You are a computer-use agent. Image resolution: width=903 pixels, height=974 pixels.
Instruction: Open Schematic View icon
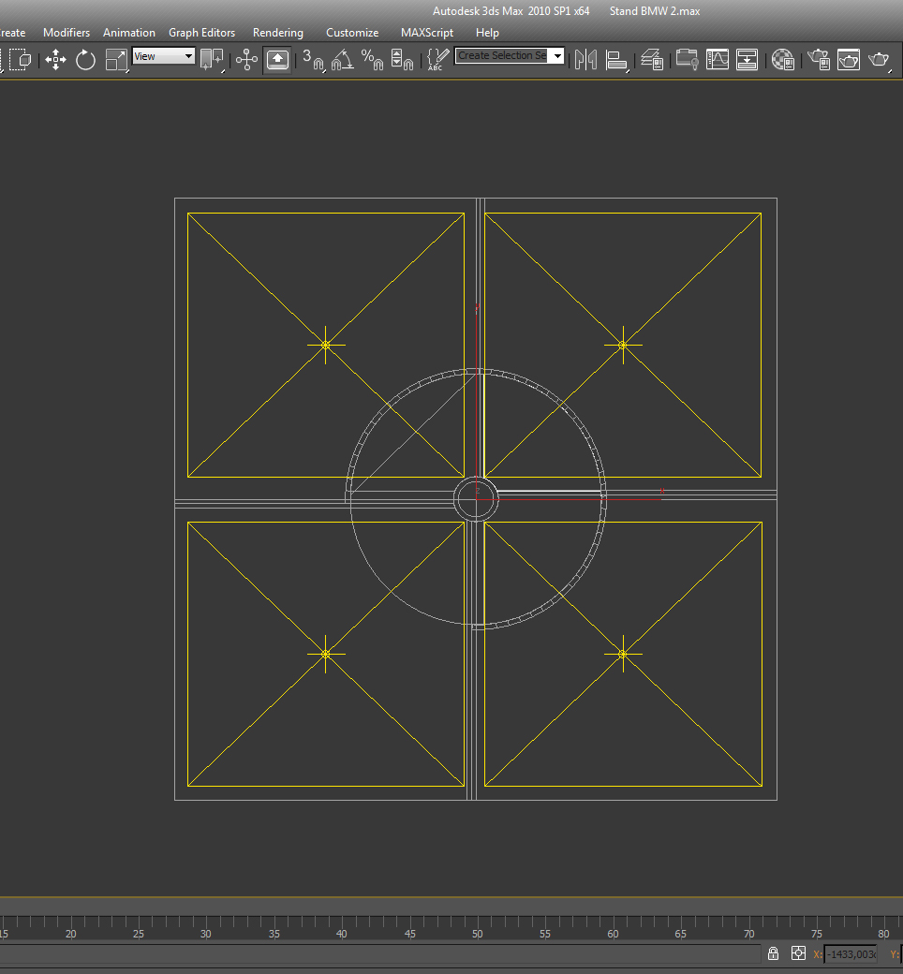point(747,60)
